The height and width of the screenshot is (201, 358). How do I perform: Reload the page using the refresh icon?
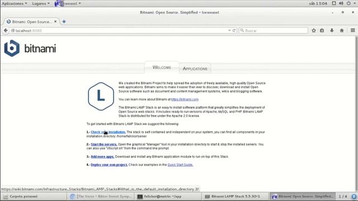tap(234, 31)
